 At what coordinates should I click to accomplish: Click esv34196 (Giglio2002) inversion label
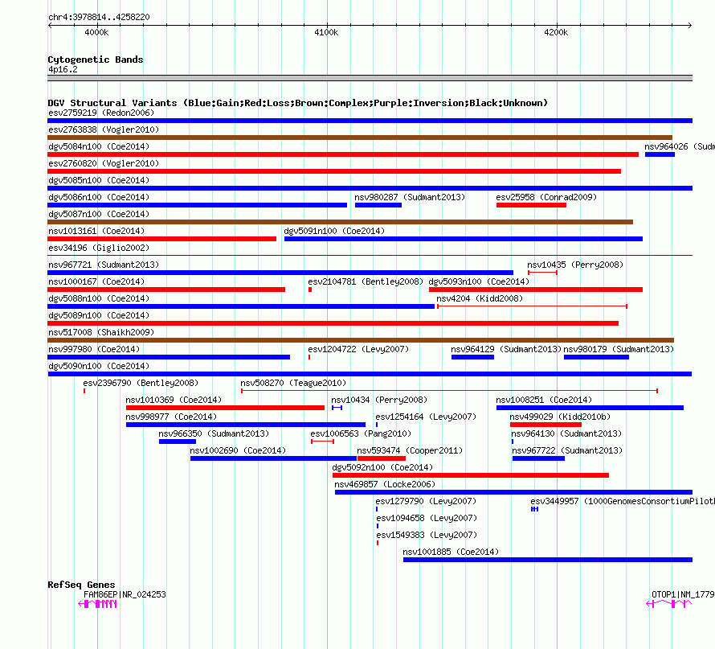pos(99,248)
